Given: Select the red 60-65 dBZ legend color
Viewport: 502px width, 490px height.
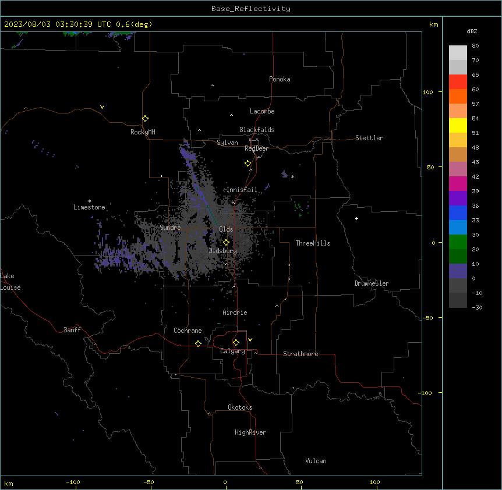Looking at the screenshot, I should (458, 82).
